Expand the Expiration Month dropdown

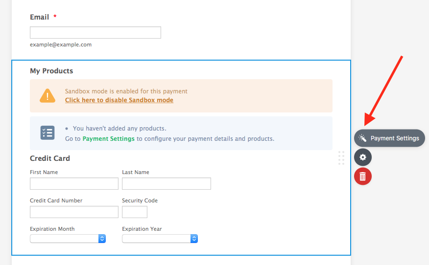pyautogui.click(x=68, y=239)
